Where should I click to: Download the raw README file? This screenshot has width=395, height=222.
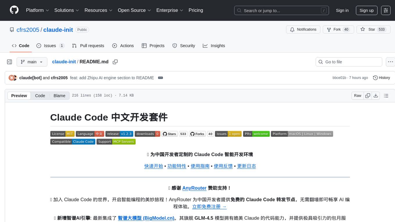pyautogui.click(x=376, y=96)
